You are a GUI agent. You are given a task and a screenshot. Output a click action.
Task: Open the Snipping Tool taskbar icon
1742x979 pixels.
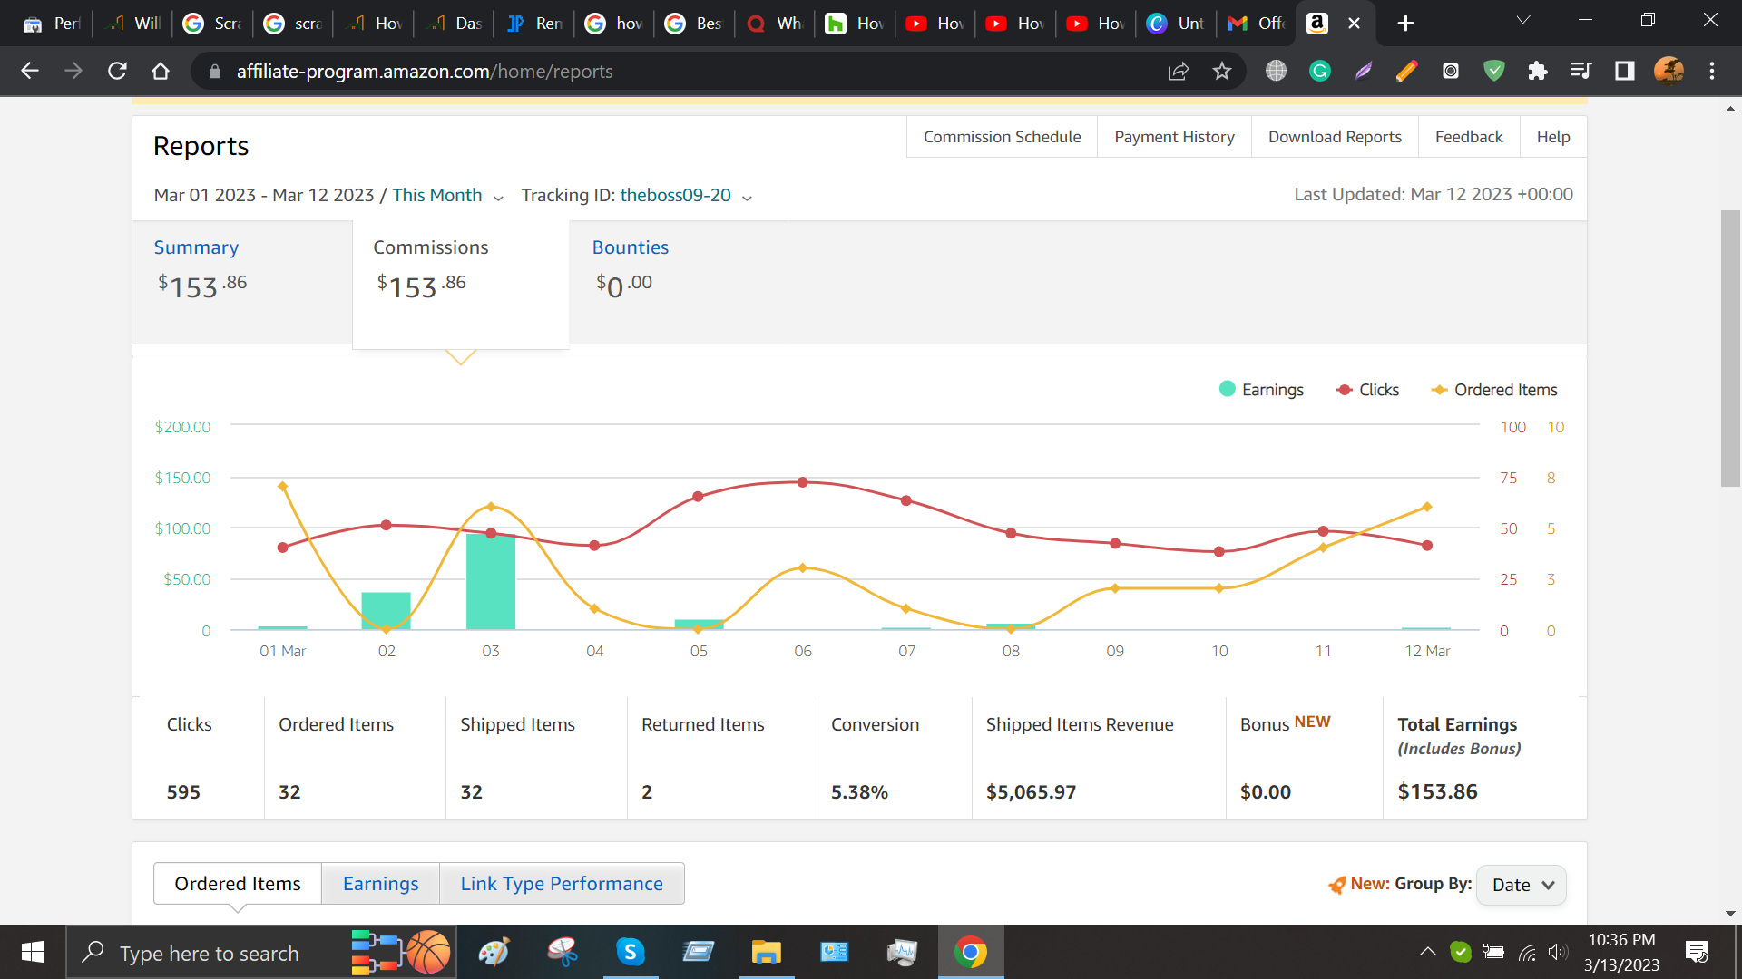(562, 952)
